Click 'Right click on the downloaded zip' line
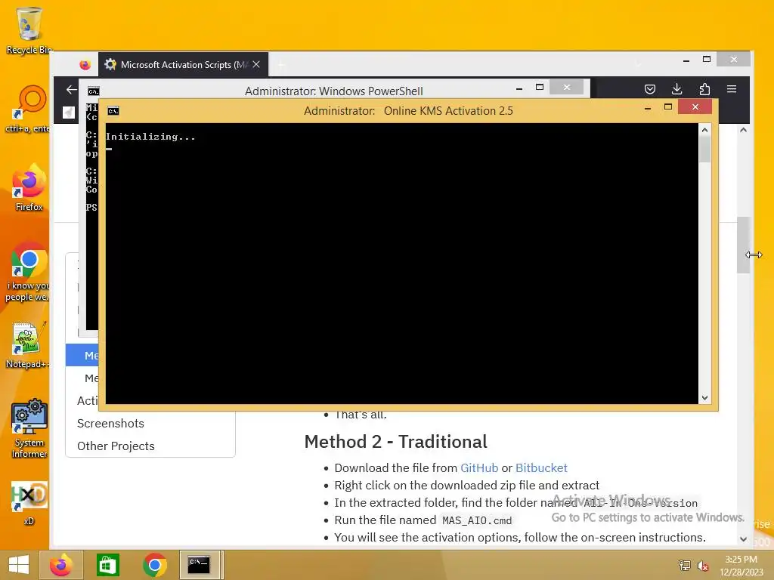 point(467,486)
